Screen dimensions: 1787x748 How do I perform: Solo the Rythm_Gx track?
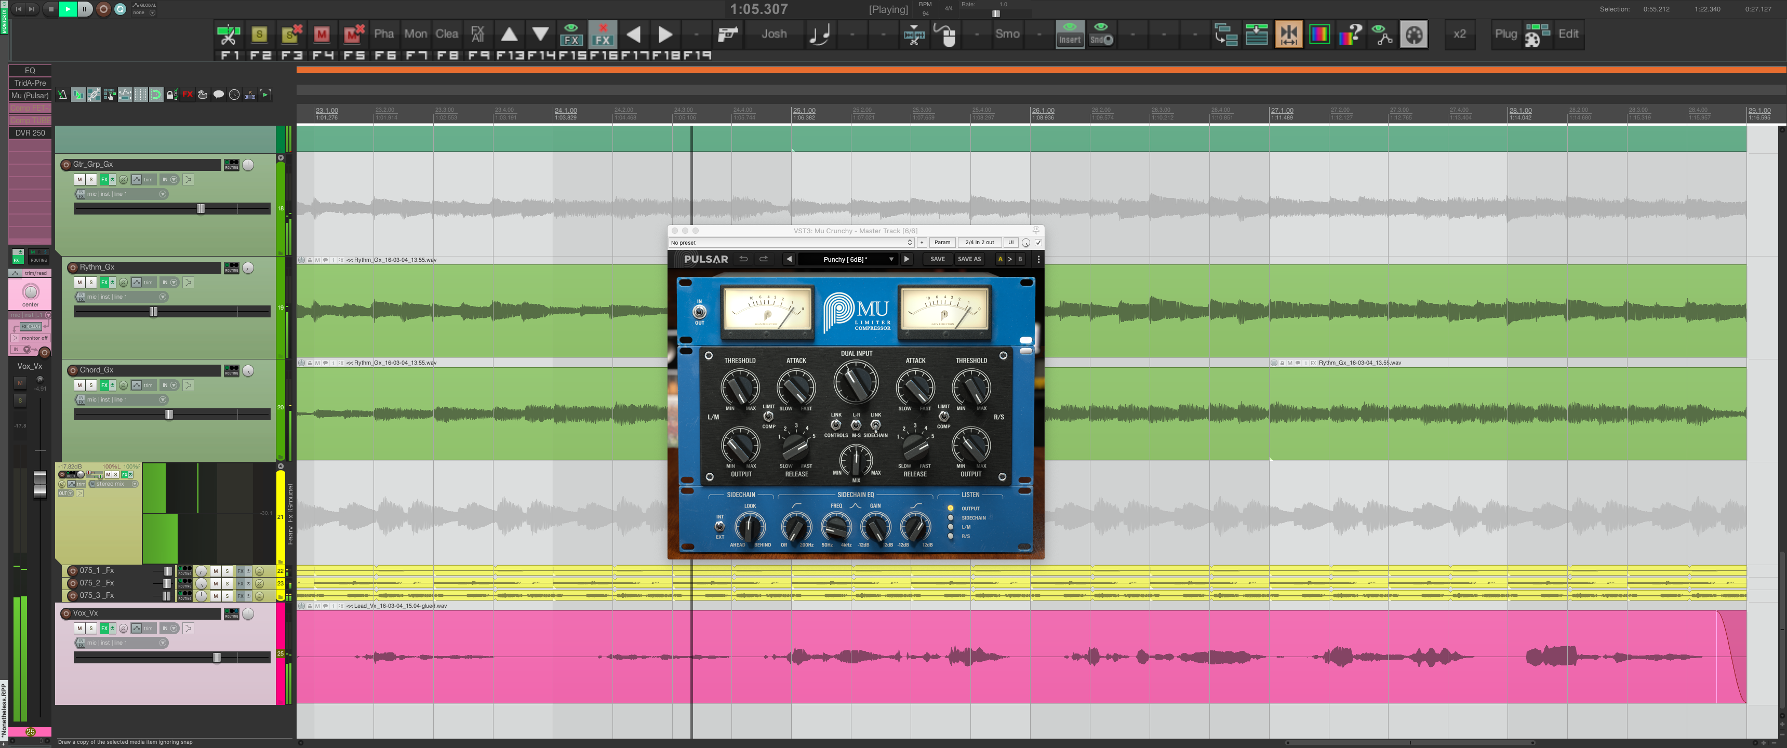pos(91,283)
